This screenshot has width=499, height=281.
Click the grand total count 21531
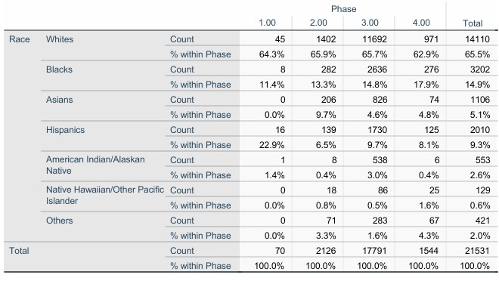(x=477, y=251)
